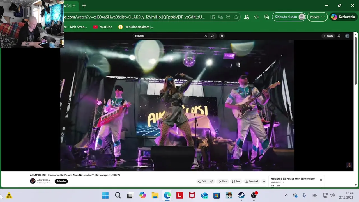The height and width of the screenshot is (202, 359).
Task: Click the split screen icon in address bar
Action: [213, 17]
